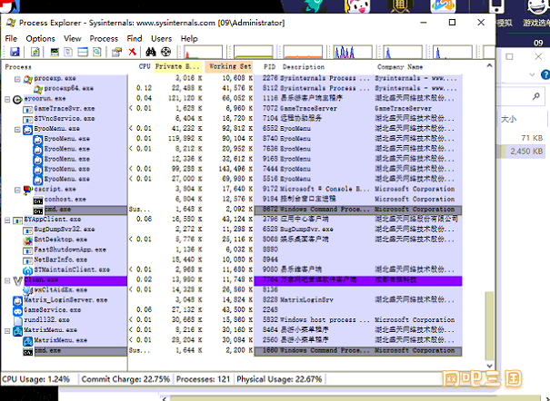Click the Save toolbar icon

point(15,52)
